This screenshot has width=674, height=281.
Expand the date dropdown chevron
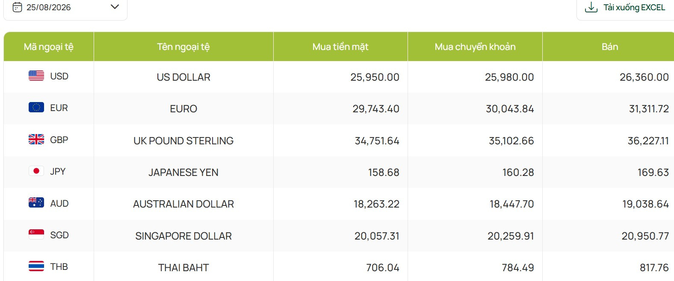pyautogui.click(x=115, y=7)
